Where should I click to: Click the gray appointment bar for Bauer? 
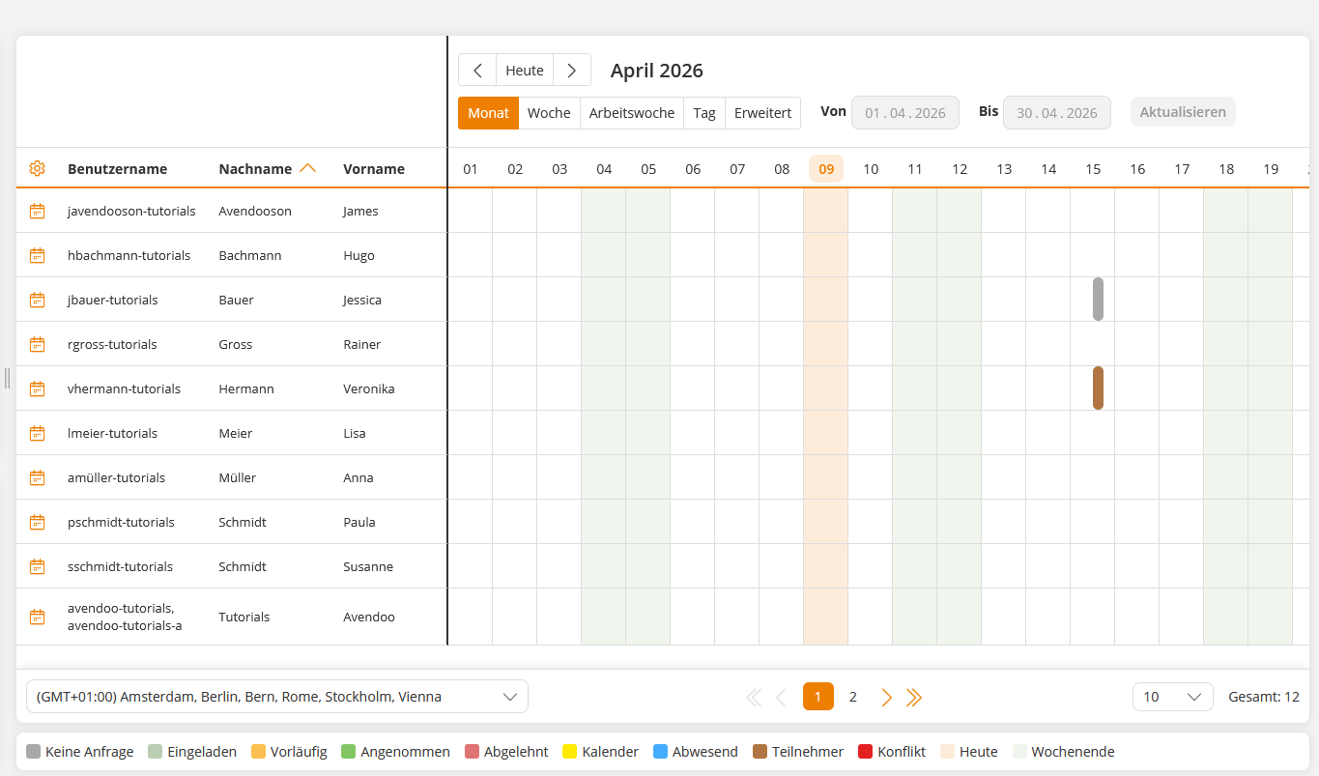[x=1098, y=300]
